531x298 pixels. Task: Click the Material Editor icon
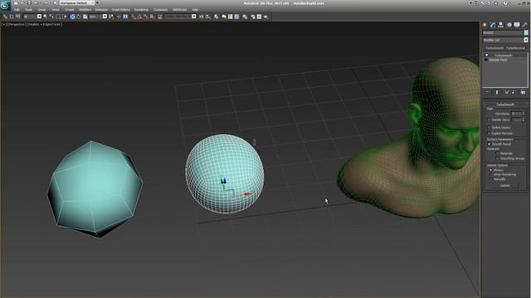pos(245,17)
